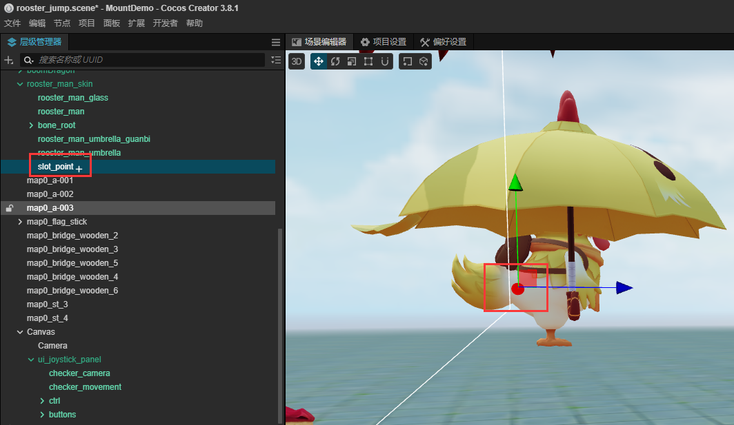The width and height of the screenshot is (734, 425).
Task: Select the Camera node under Canvas
Action: [x=52, y=346]
